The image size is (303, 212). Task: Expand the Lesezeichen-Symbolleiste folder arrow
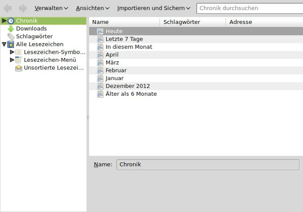[x=12, y=52]
